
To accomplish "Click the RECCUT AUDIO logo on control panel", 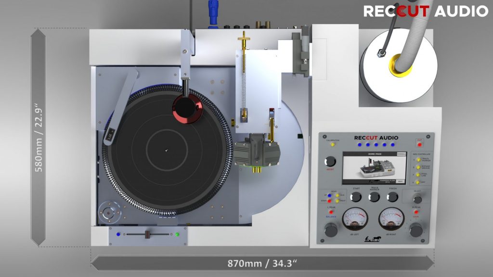I will pyautogui.click(x=376, y=138).
